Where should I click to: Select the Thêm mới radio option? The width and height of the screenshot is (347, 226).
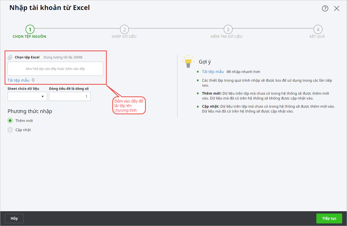click(10, 121)
